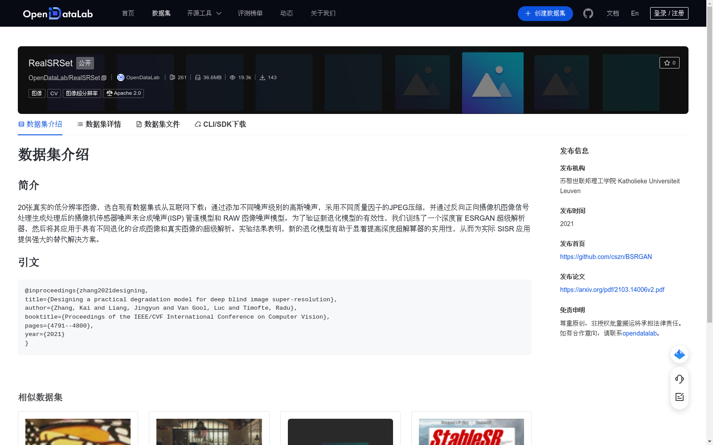This screenshot has height=445, width=713.
Task: Click the RealSRSet dataset title
Action: [50, 63]
